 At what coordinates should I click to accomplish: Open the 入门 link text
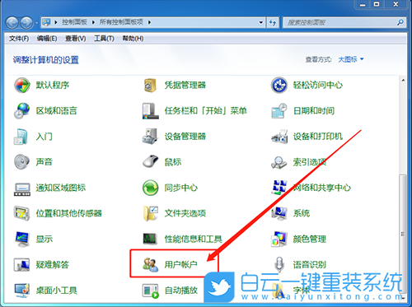pyautogui.click(x=44, y=137)
